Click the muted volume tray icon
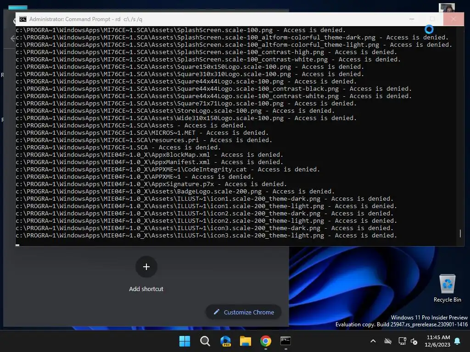The width and height of the screenshot is (470, 352). tap(414, 341)
